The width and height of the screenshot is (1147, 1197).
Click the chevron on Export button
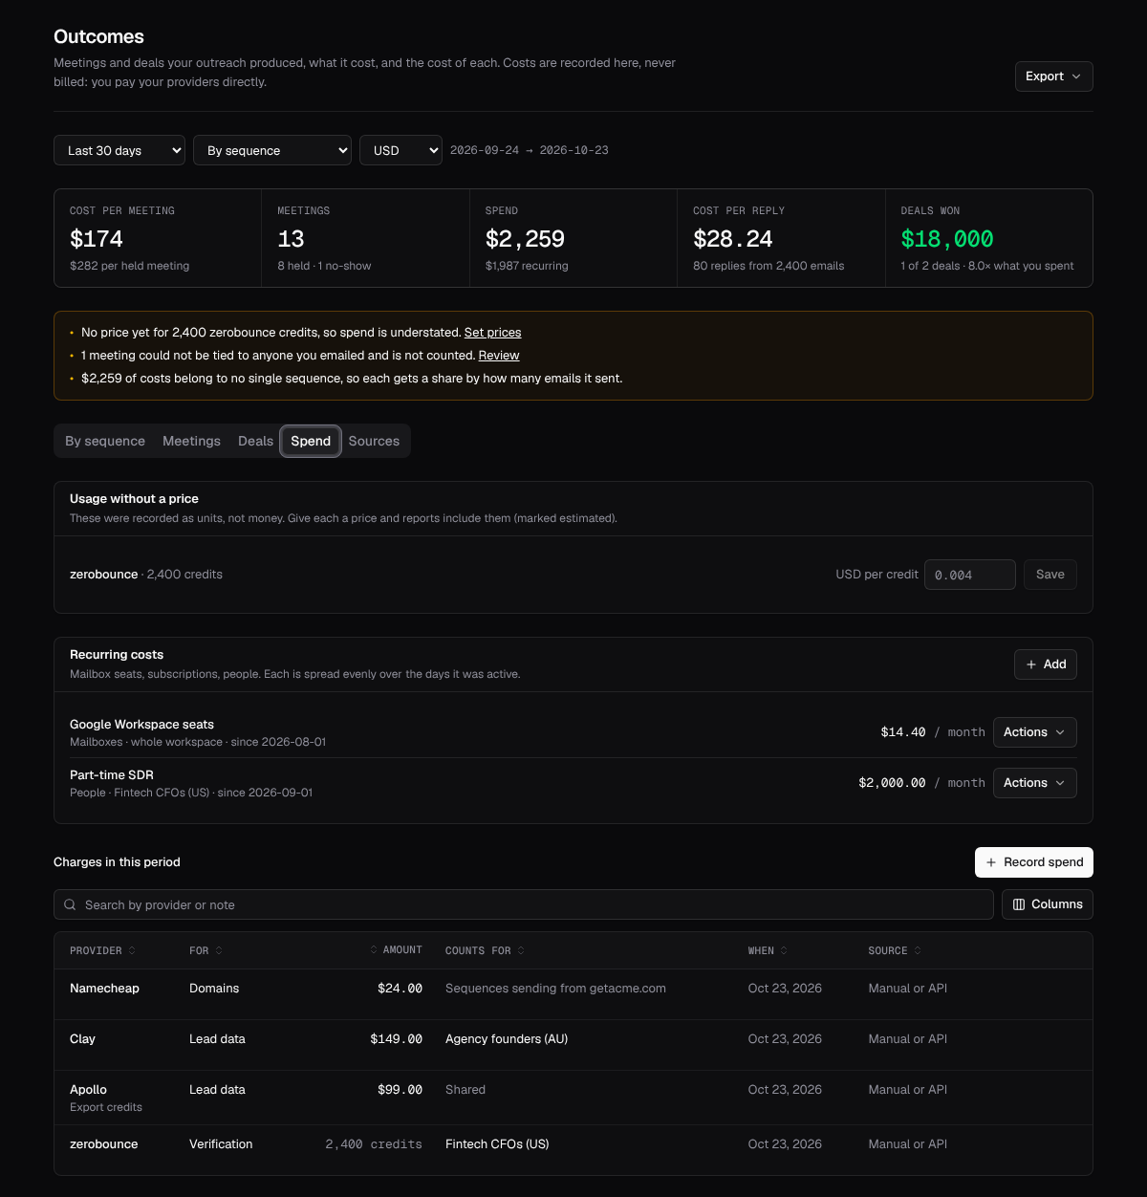click(1076, 76)
